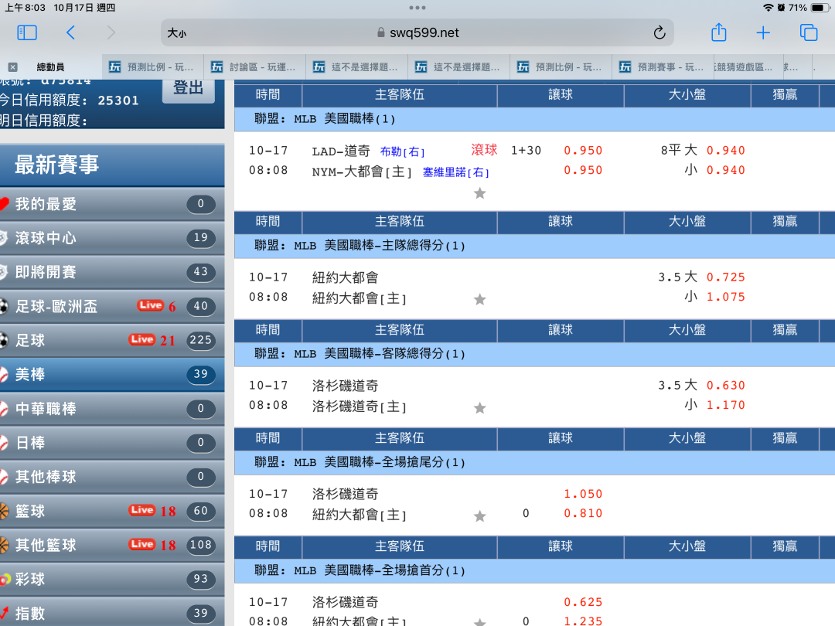Tap the battery 71% status indicator
This screenshot has width=835, height=626.
[x=809, y=8]
